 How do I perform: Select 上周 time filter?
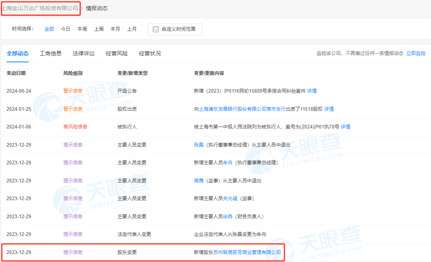pyautogui.click(x=99, y=29)
